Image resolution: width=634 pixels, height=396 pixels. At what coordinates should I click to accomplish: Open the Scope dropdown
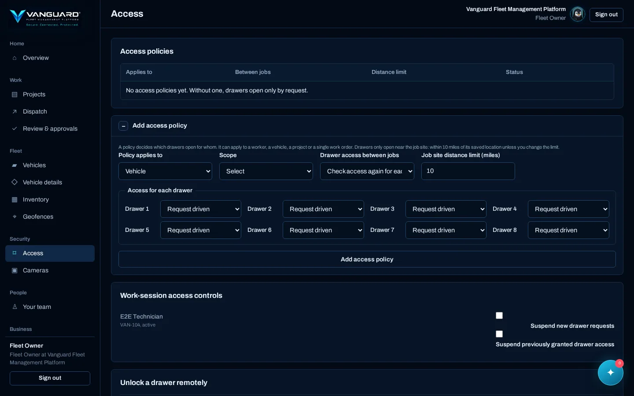coord(266,171)
